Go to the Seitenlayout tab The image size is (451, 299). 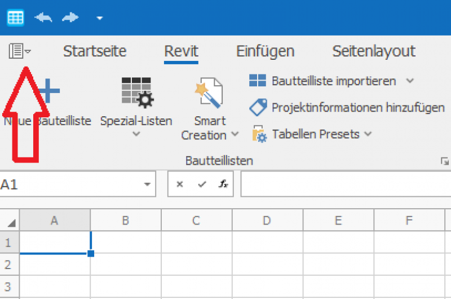coord(373,51)
